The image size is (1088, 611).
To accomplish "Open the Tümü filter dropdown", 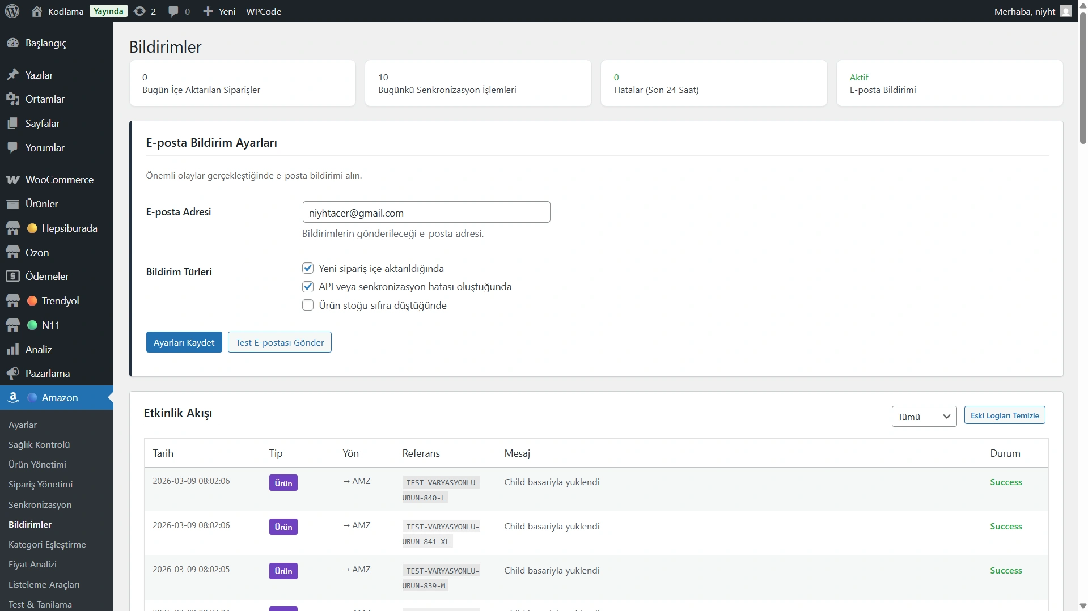I will (x=924, y=417).
